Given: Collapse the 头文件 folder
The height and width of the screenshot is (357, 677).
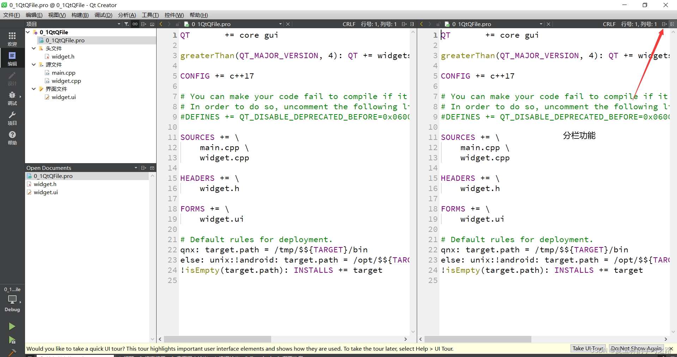Looking at the screenshot, I should click(x=34, y=48).
